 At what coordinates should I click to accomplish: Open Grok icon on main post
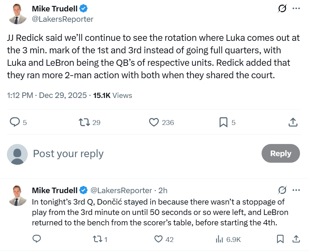coord(282,9)
